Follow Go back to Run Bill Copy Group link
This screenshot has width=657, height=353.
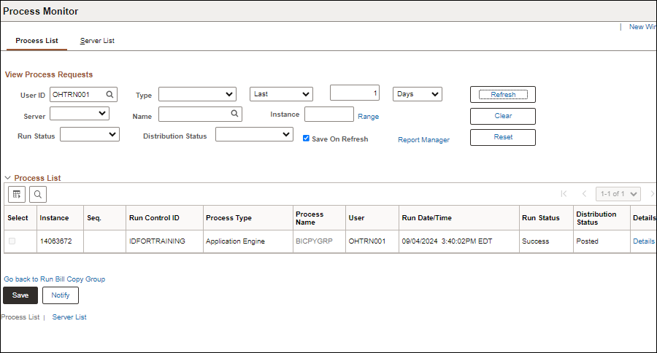click(x=55, y=279)
